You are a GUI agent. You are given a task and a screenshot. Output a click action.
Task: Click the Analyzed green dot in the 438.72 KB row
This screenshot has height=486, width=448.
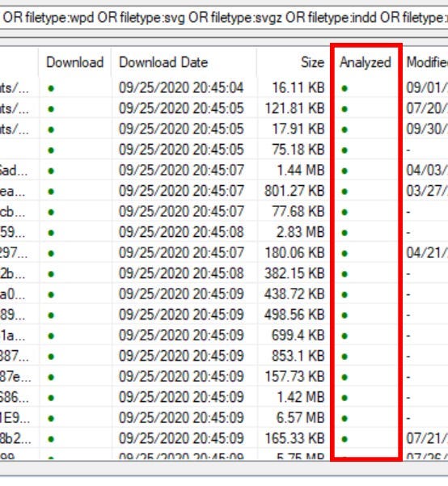[x=344, y=295]
